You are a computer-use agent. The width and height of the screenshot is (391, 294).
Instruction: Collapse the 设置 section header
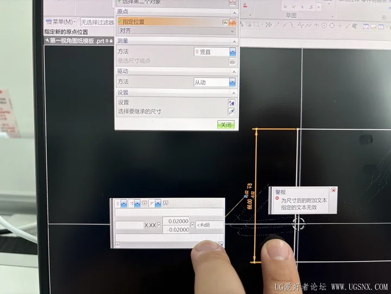(x=234, y=93)
